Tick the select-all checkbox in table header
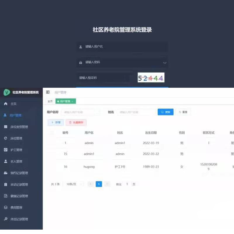The width and height of the screenshot is (234, 234). tap(52, 133)
